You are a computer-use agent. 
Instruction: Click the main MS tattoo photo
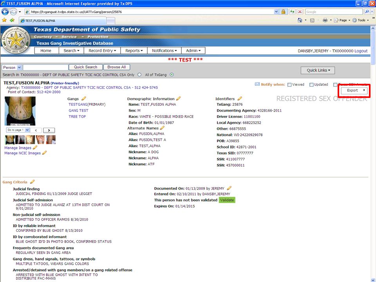20,111
